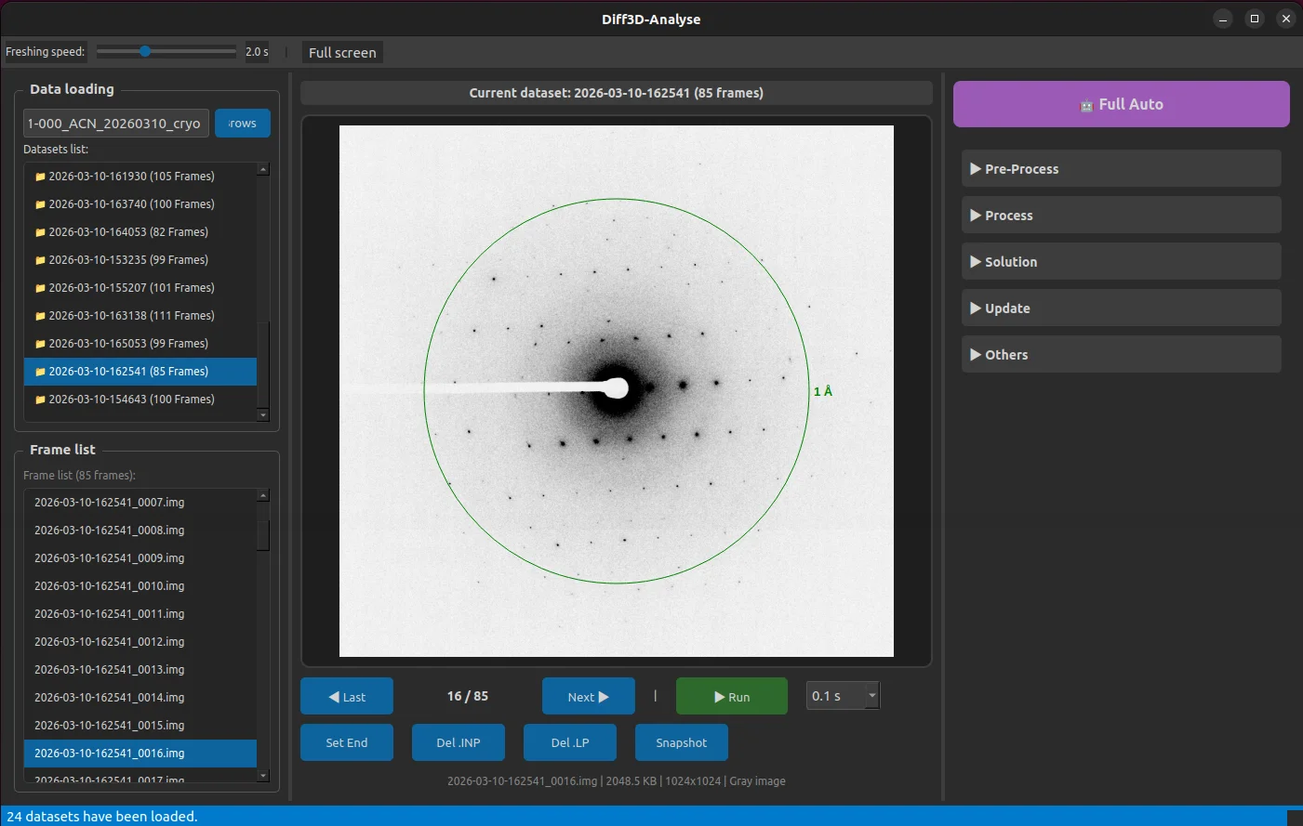Focus the dataset path input field
The height and width of the screenshot is (826, 1303).
pyautogui.click(x=115, y=123)
